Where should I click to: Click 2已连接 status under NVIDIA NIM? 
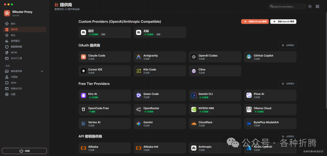204,112
